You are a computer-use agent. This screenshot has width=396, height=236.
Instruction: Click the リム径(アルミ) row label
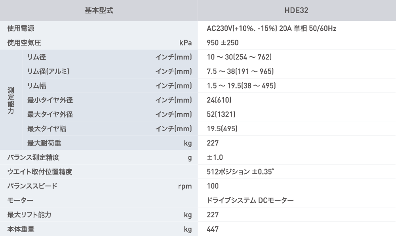pos(48,71)
